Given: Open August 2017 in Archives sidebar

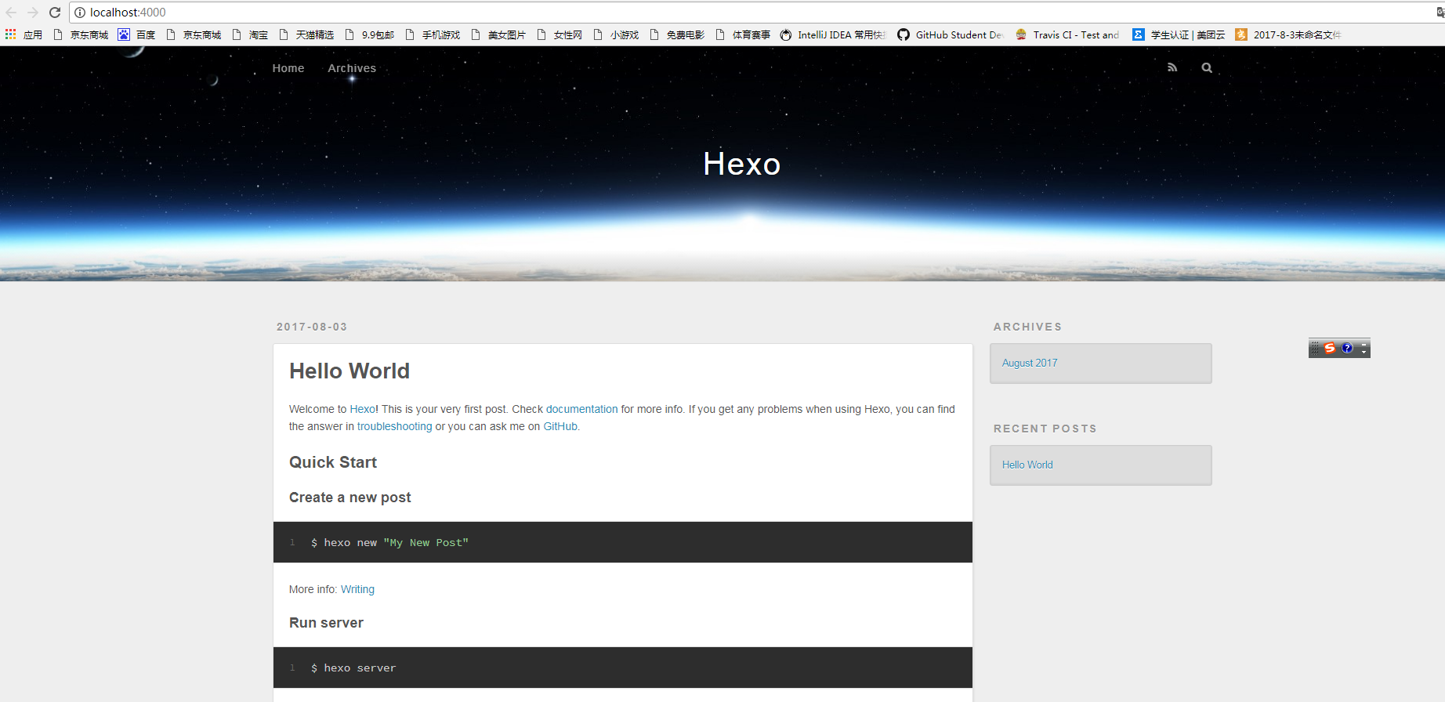Looking at the screenshot, I should [x=1030, y=363].
